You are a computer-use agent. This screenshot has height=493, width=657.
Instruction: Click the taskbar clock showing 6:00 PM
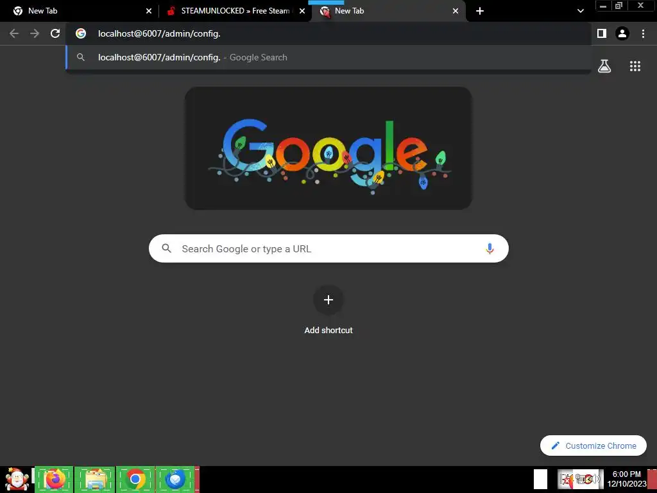click(626, 479)
